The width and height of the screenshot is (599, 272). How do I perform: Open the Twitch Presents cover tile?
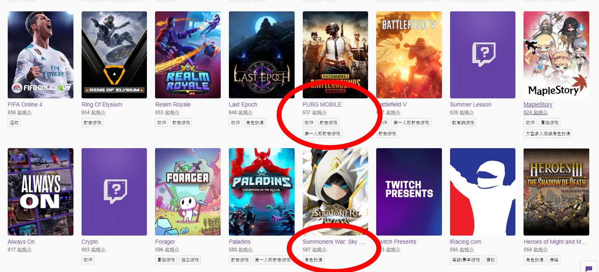click(x=409, y=192)
